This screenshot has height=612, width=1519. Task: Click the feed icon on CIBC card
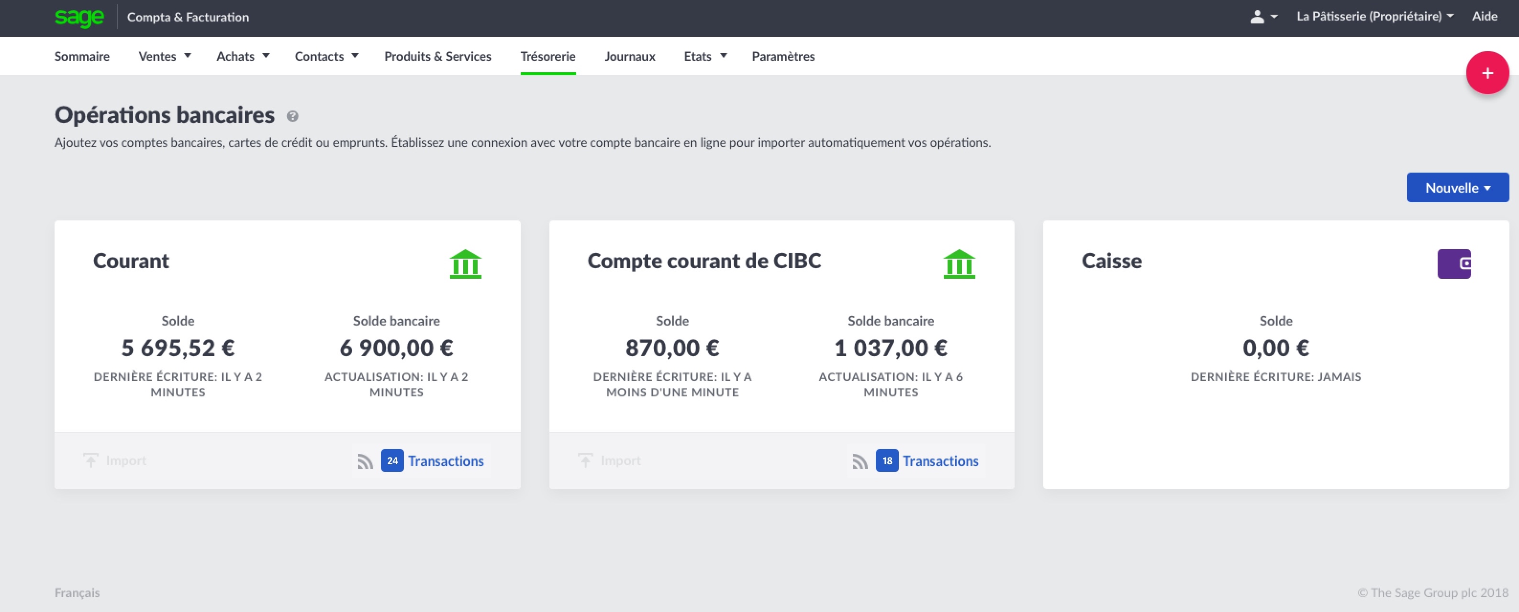click(860, 461)
